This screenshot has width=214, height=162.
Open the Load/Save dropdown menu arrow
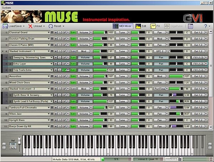[24, 26]
